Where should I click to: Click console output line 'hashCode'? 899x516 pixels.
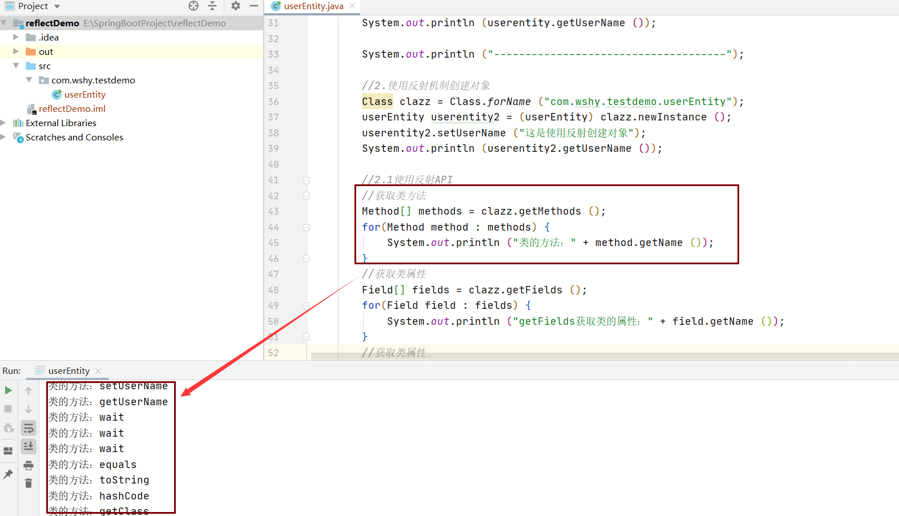99,496
